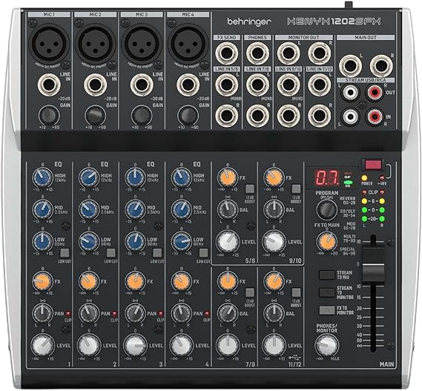Screen dimensions: 422x391
Task: Toggle the STREAM TO MONITOR button
Action: tap(327, 292)
